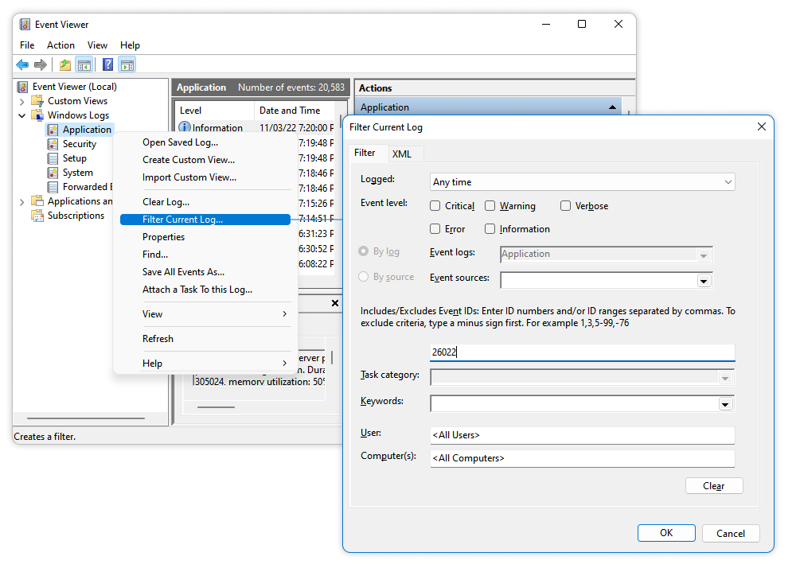Screen dimensions: 796x564
Task: Open the Action menu
Action: (x=60, y=45)
